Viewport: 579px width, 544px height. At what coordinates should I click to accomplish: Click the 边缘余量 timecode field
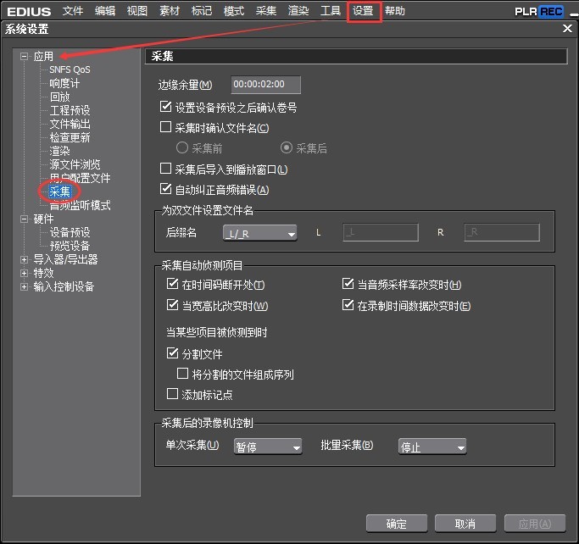pos(265,85)
